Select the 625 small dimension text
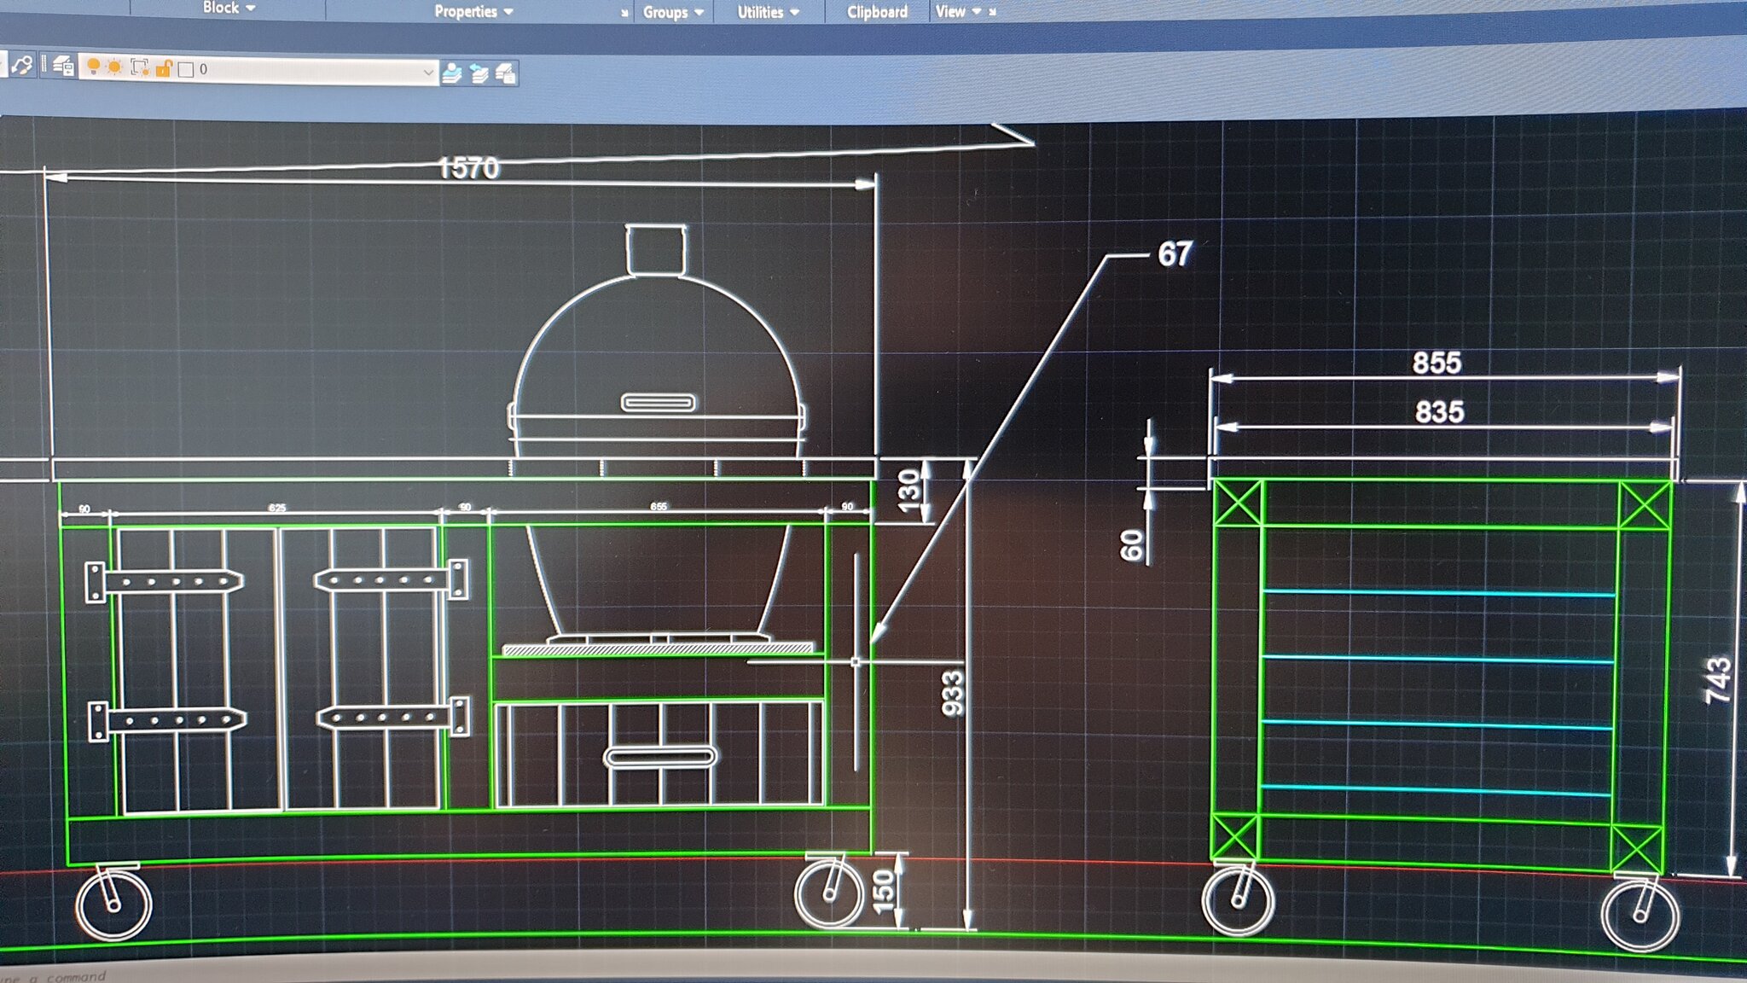 click(x=277, y=508)
